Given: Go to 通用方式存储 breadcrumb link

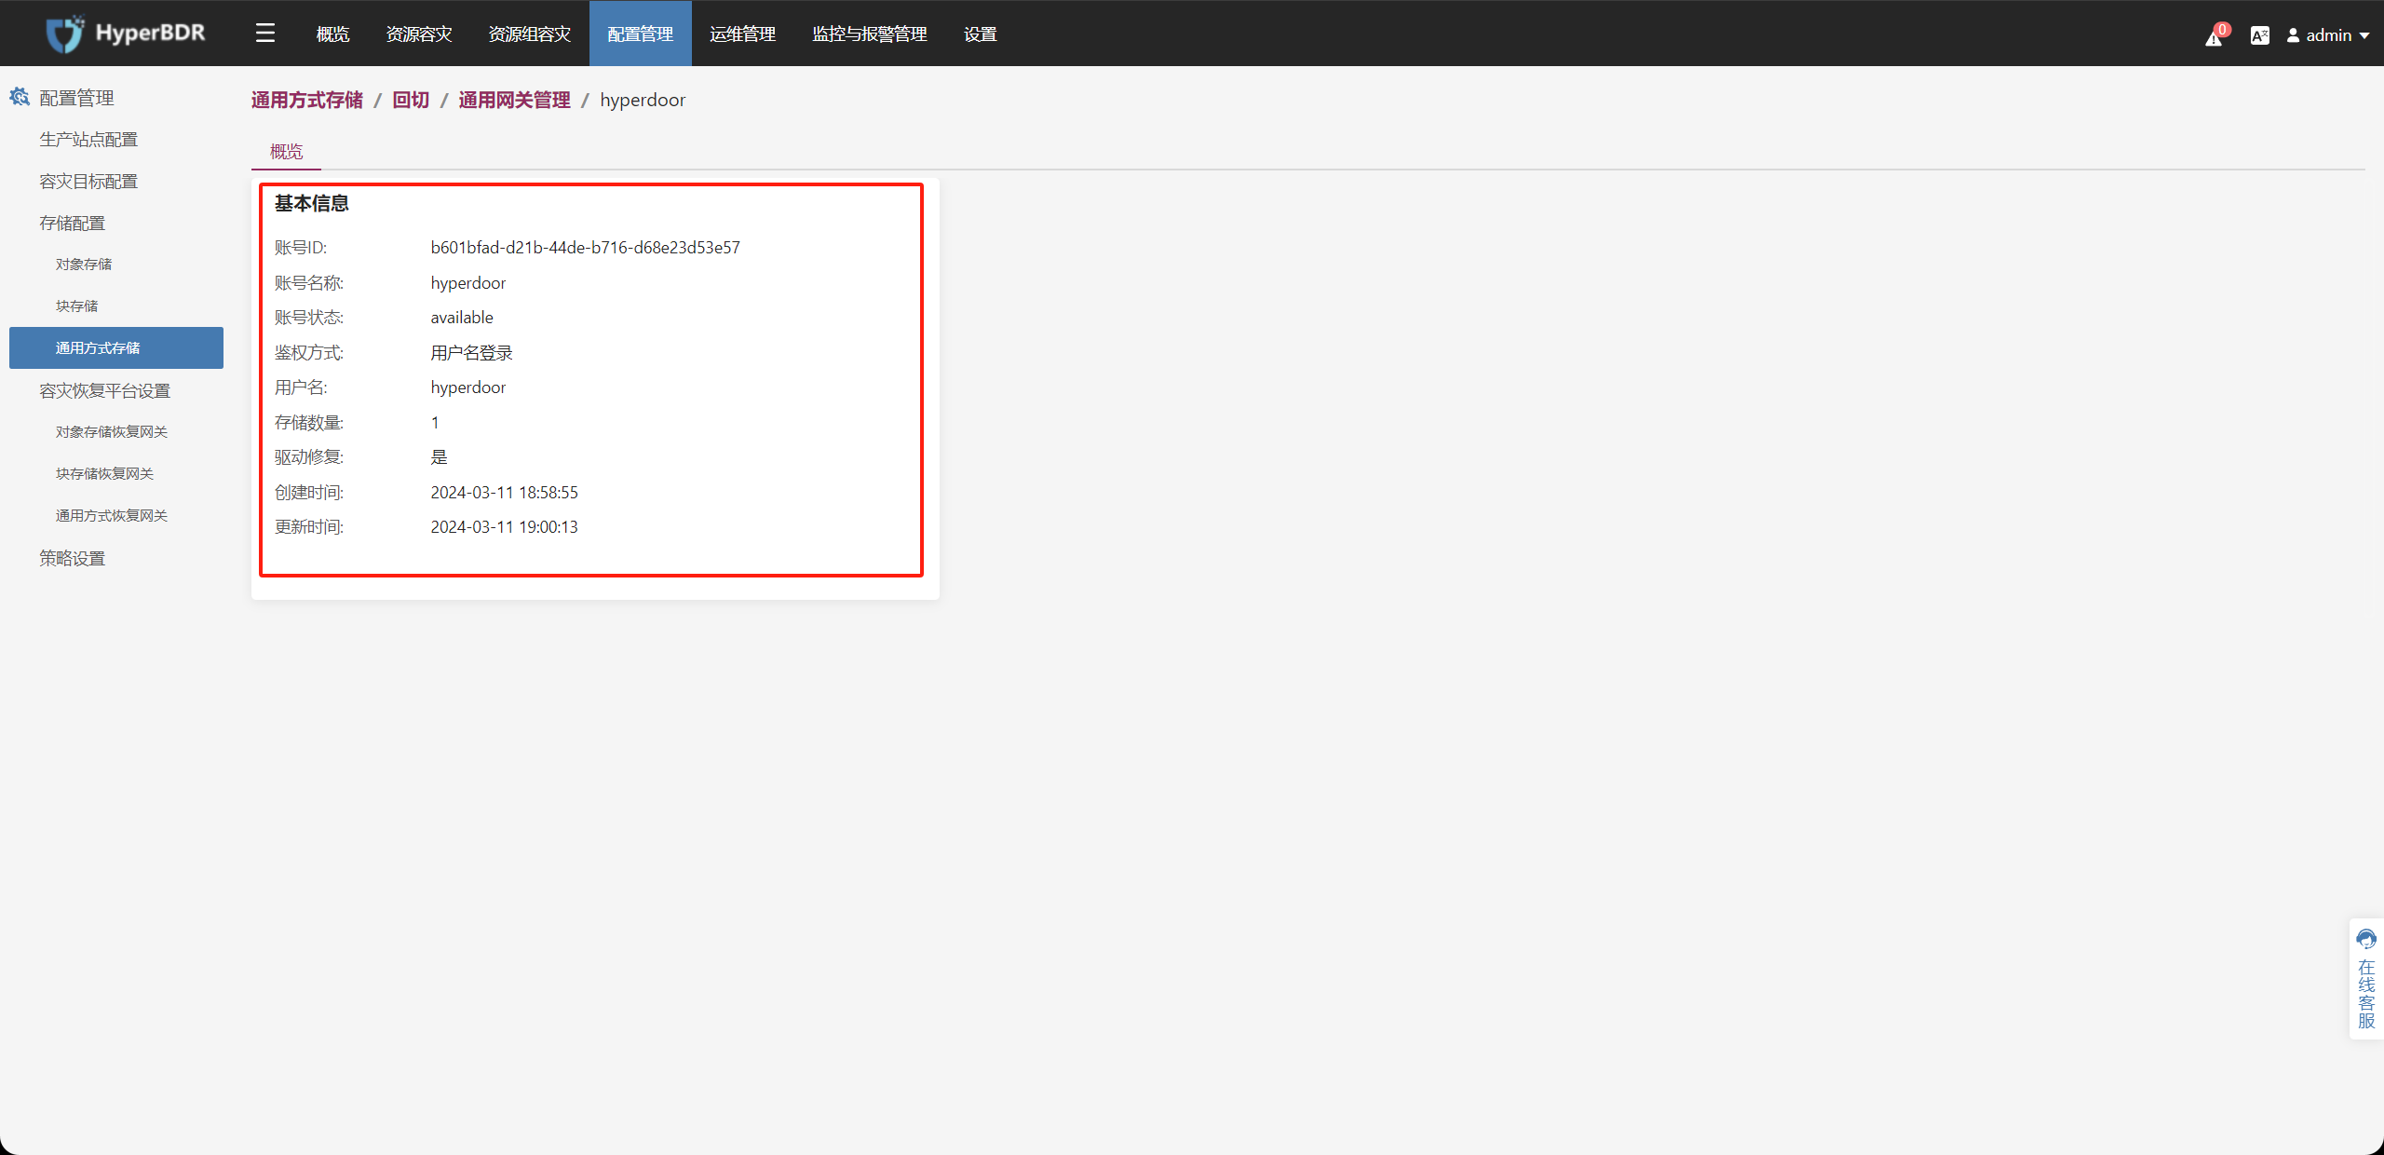Looking at the screenshot, I should click(x=307, y=100).
